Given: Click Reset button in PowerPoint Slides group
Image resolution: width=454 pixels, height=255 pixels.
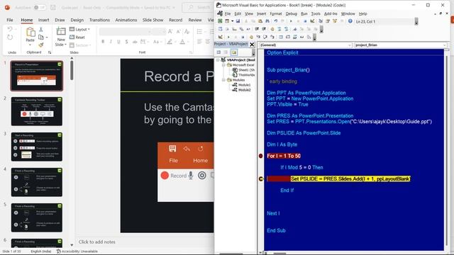Looking at the screenshot, I should [77, 38].
